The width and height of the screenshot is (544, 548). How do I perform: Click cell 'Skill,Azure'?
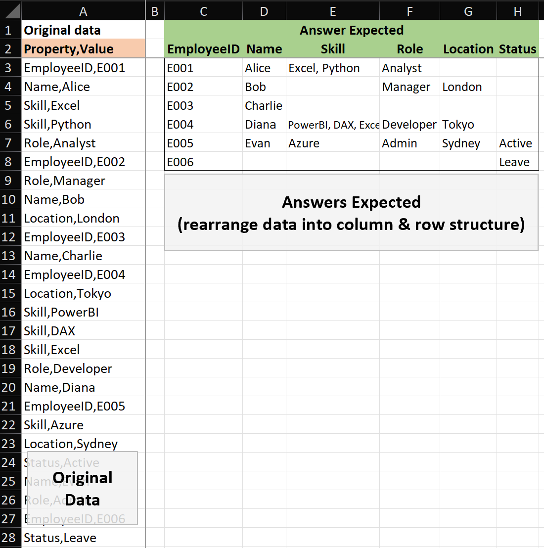coord(83,425)
